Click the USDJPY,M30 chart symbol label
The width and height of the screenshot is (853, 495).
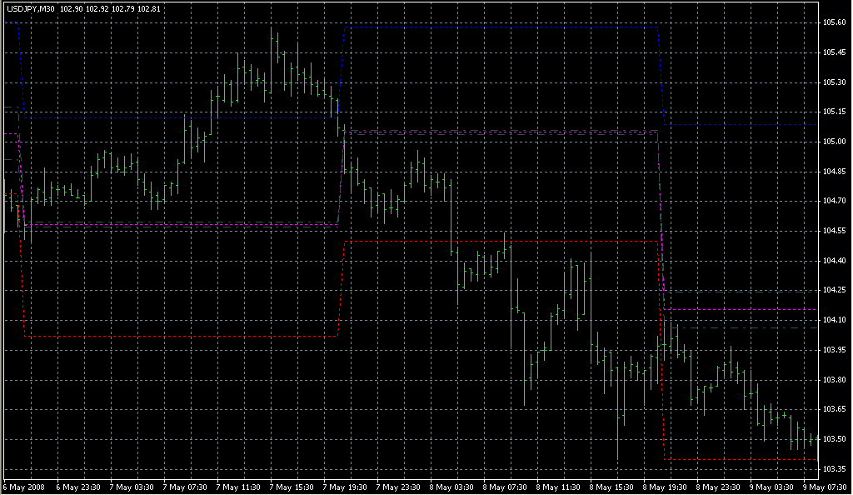pyautogui.click(x=29, y=8)
